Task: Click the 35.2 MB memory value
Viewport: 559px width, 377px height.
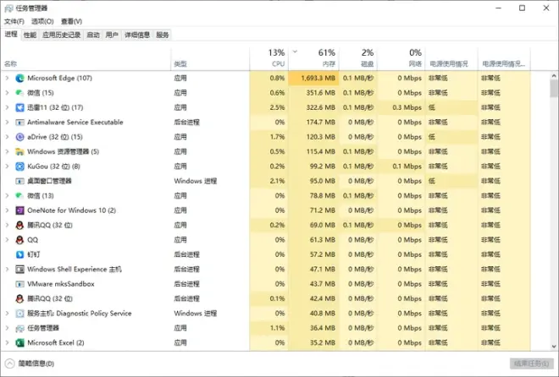Action: click(323, 343)
